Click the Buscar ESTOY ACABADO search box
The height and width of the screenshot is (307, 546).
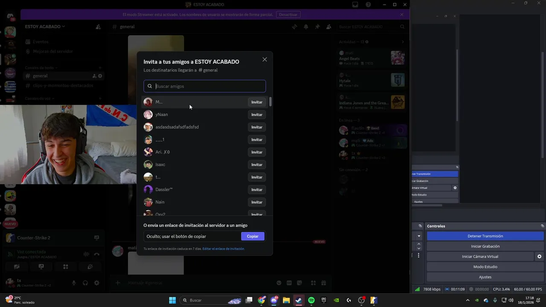371,26
